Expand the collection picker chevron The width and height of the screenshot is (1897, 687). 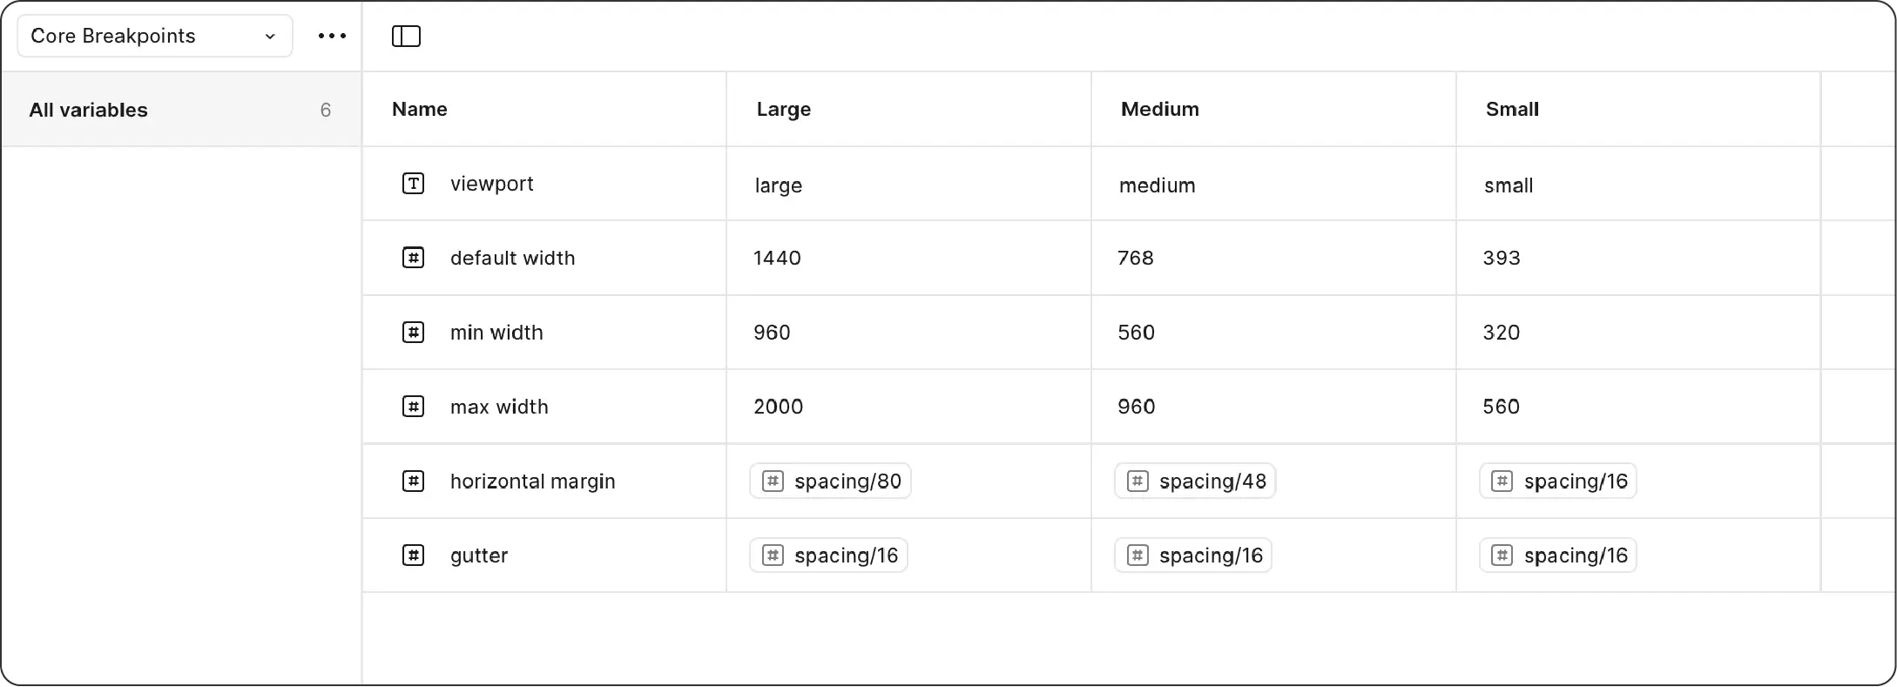(x=268, y=37)
